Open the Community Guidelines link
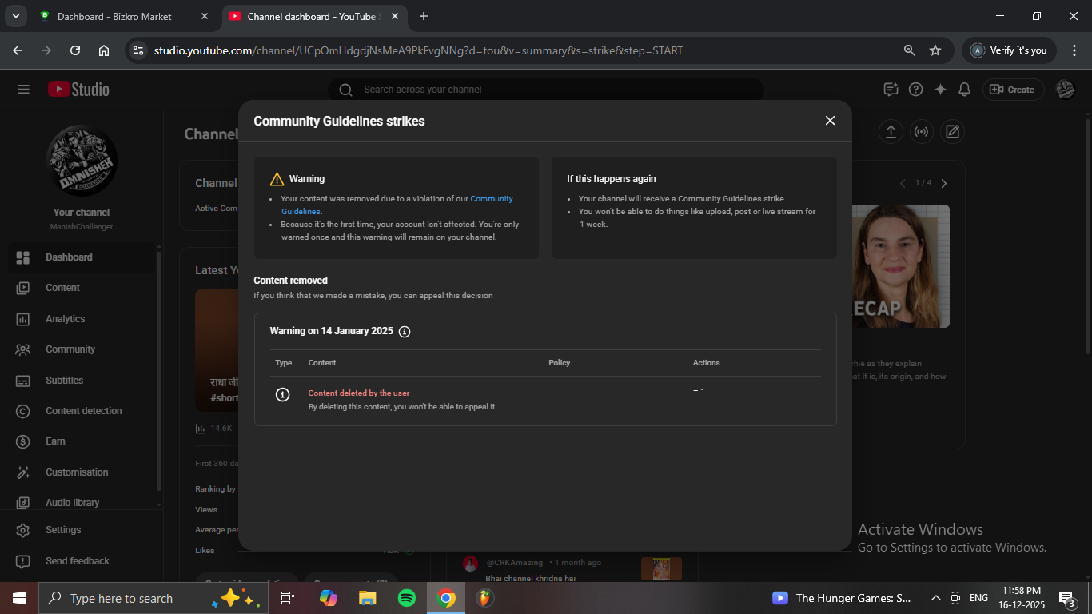Screen dimensions: 1092x614 point(491,199)
